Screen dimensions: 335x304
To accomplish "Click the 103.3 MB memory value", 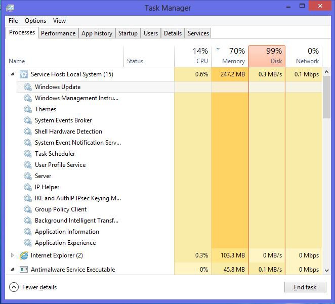I will point(233,255).
